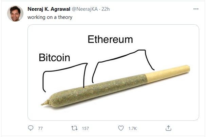Image resolution: width=206 pixels, height=137 pixels.
Task: Click the hand-drawn bracket under Bitcoin
Action: 65,77
